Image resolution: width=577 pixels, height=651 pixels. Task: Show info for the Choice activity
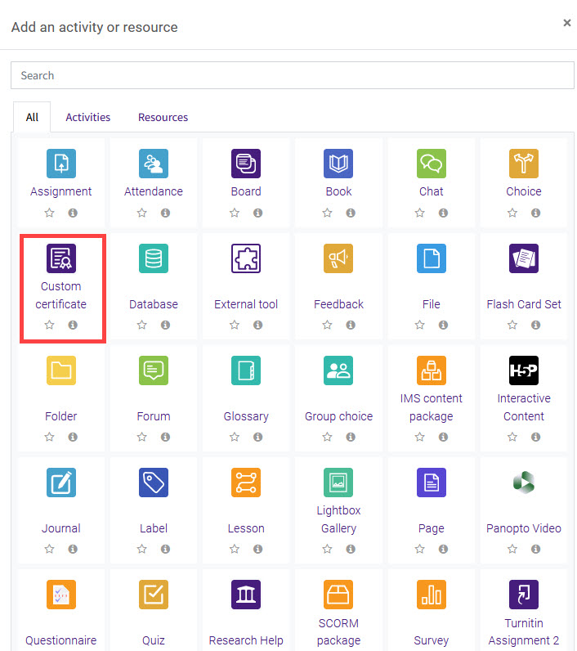(x=536, y=213)
